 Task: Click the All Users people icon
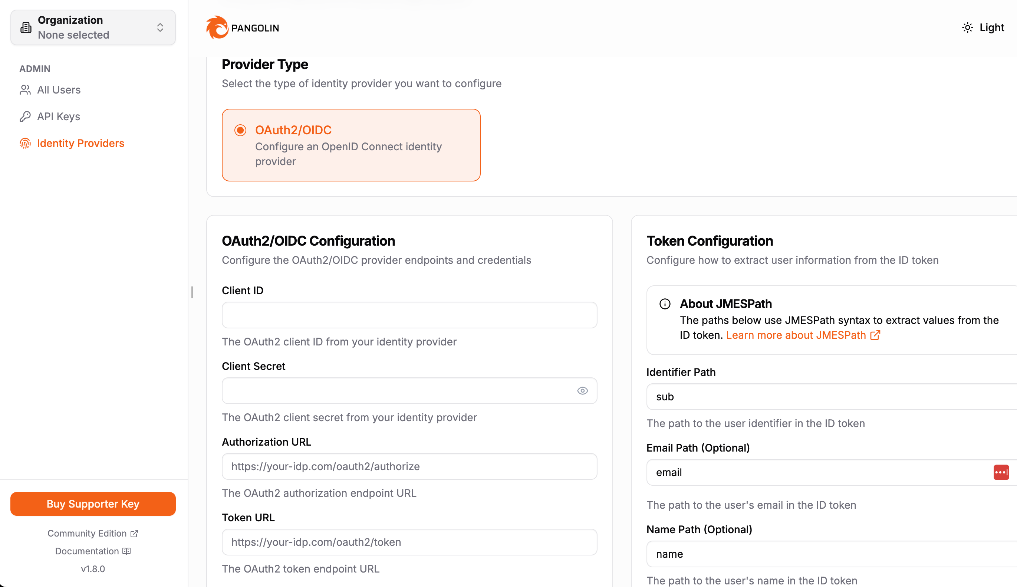coord(25,90)
